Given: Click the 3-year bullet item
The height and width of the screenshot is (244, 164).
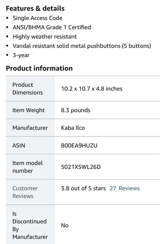Looking at the screenshot, I should (x=21, y=55).
